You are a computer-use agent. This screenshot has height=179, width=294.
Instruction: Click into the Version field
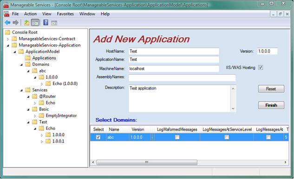point(267,51)
